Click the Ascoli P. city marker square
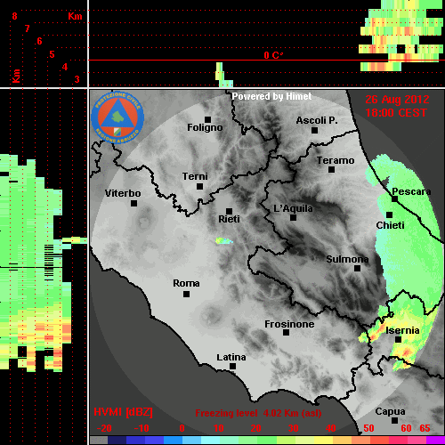This screenshot has height=445, width=445. [x=315, y=130]
